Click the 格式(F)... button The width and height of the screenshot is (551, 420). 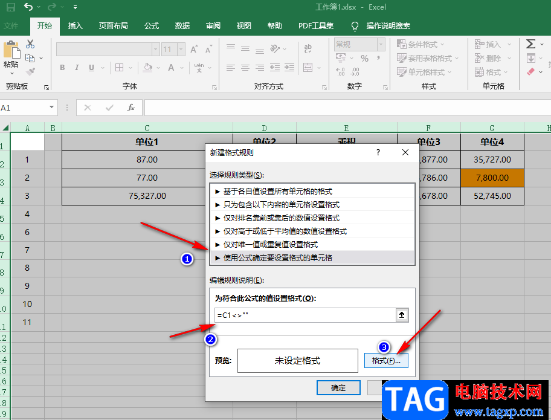[x=386, y=361]
